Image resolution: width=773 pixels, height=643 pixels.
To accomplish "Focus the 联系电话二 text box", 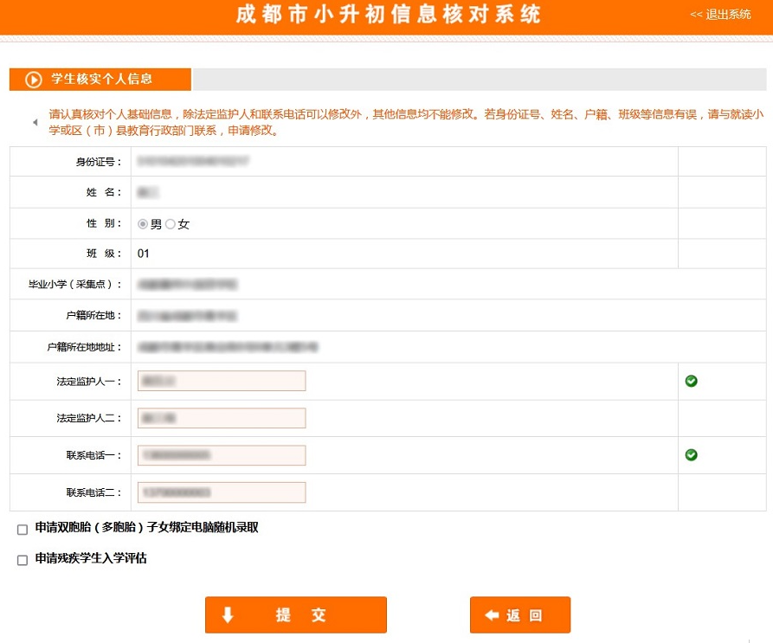I will click(222, 492).
